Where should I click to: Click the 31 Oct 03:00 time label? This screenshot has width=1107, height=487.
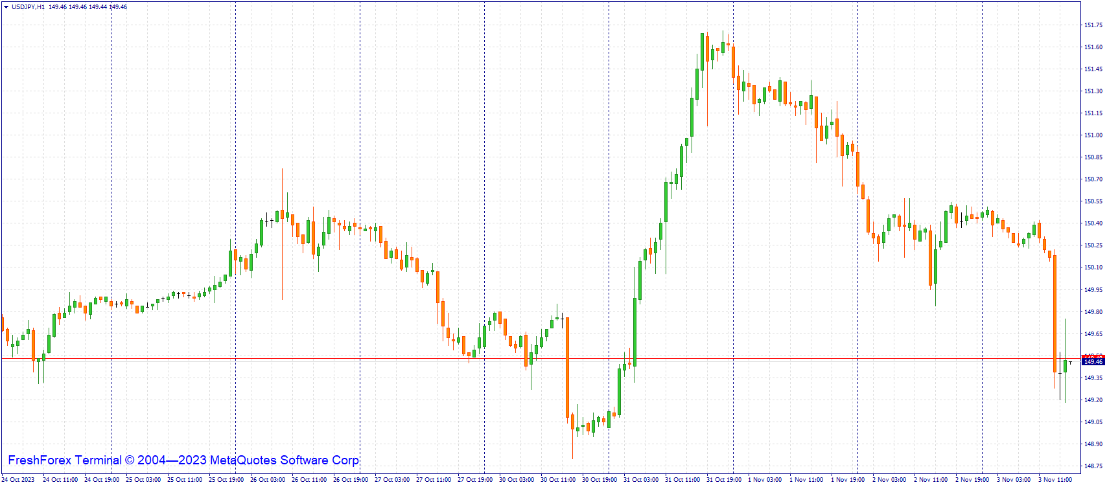[x=641, y=480]
